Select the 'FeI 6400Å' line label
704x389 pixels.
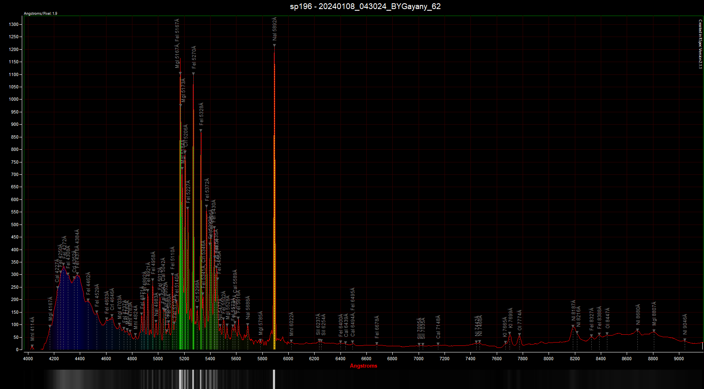341,325
